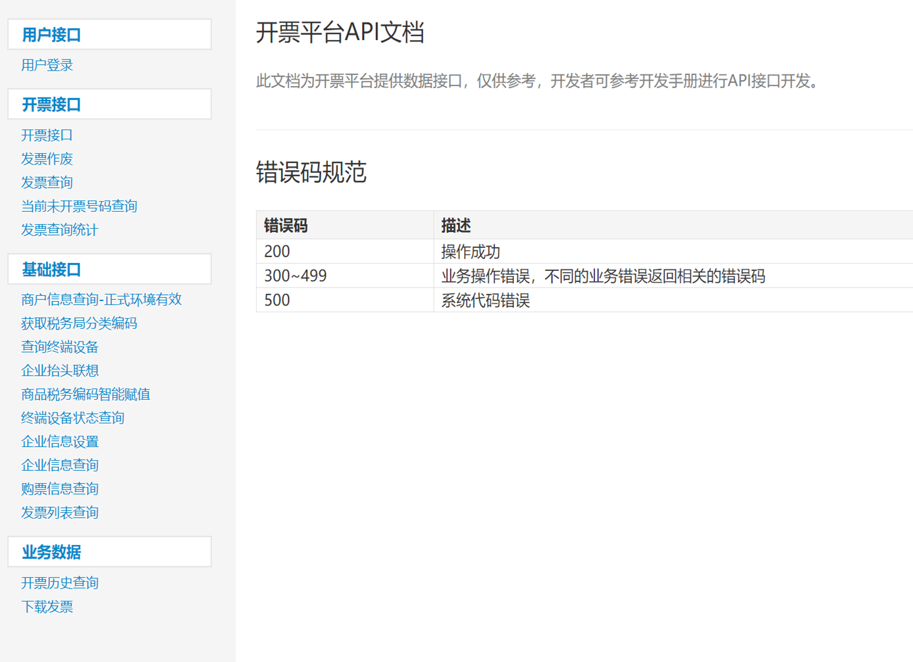Go to 发票作废 documentation

(47, 159)
